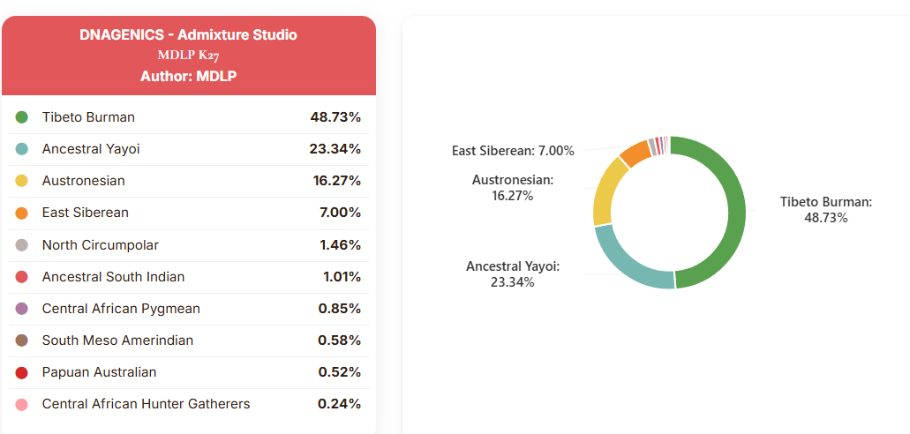
Task: Click the Ancestral Yayoi 23.34% chart label
Action: (513, 274)
